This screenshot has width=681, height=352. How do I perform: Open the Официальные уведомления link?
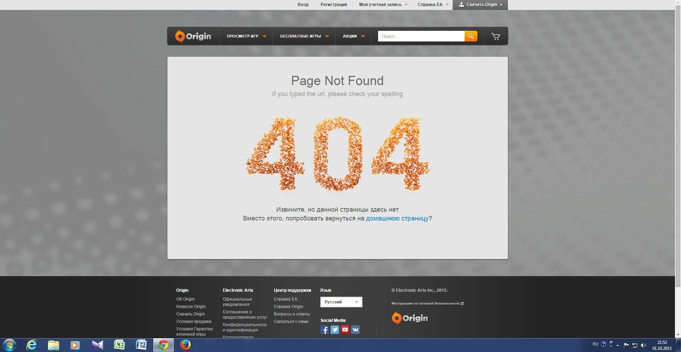pos(237,302)
